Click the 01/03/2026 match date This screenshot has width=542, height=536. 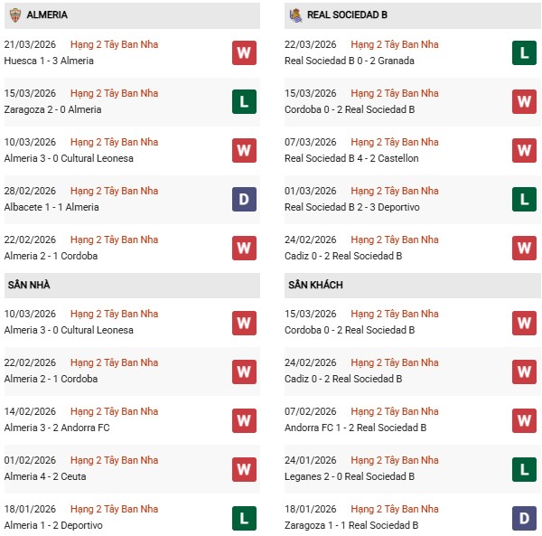310,191
